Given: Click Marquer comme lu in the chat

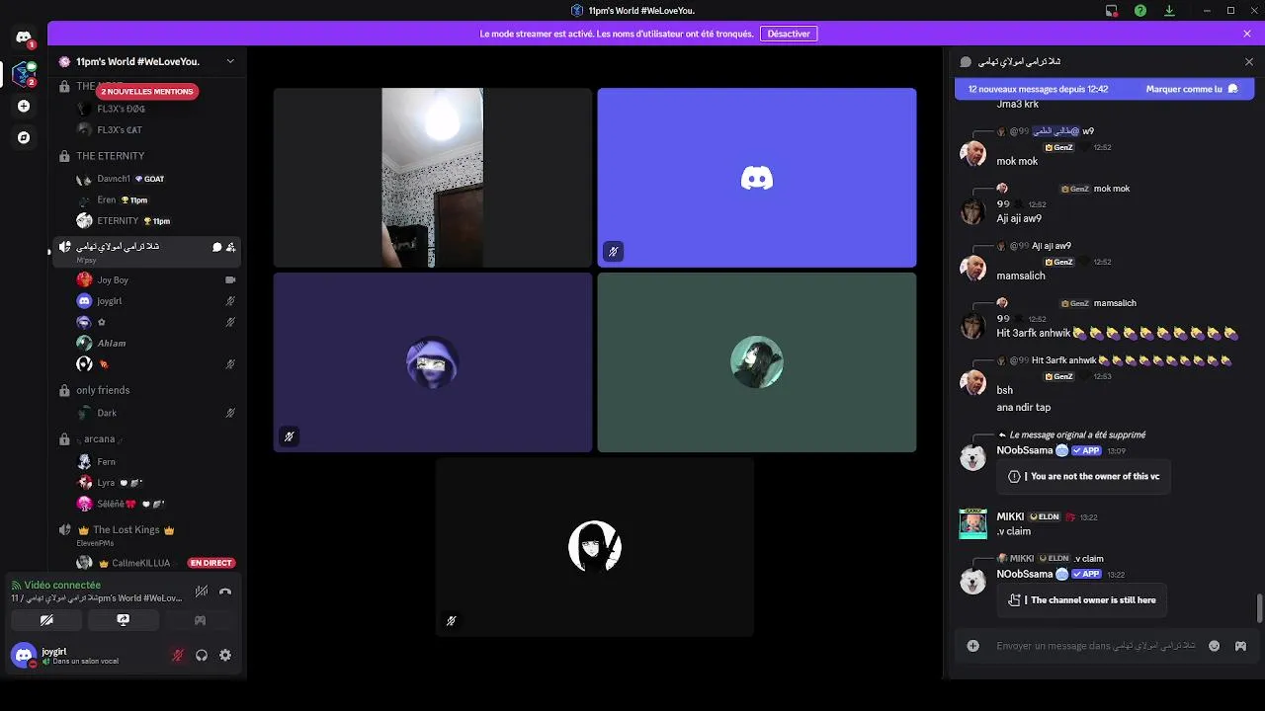Looking at the screenshot, I should (1192, 89).
